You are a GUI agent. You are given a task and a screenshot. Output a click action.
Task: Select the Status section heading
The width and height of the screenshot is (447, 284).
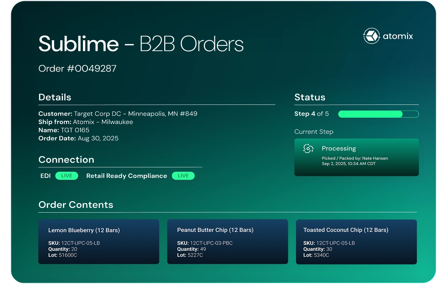[310, 97]
